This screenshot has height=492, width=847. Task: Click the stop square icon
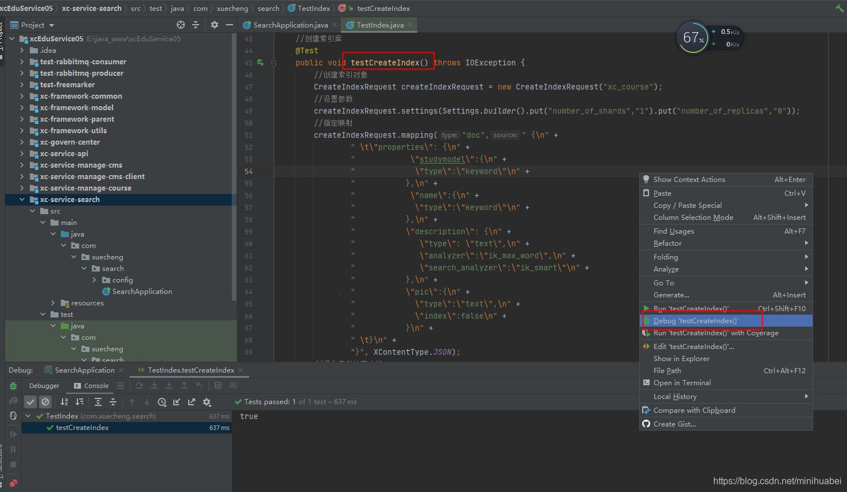coord(13,464)
